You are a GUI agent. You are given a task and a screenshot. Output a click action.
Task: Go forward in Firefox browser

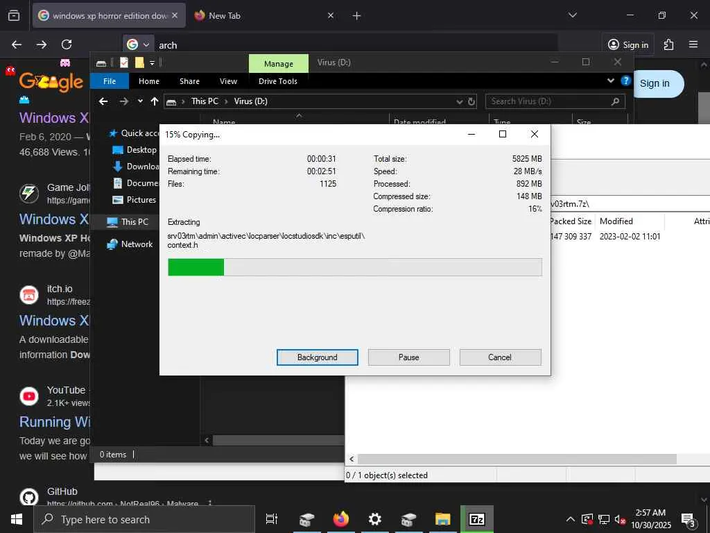point(41,44)
